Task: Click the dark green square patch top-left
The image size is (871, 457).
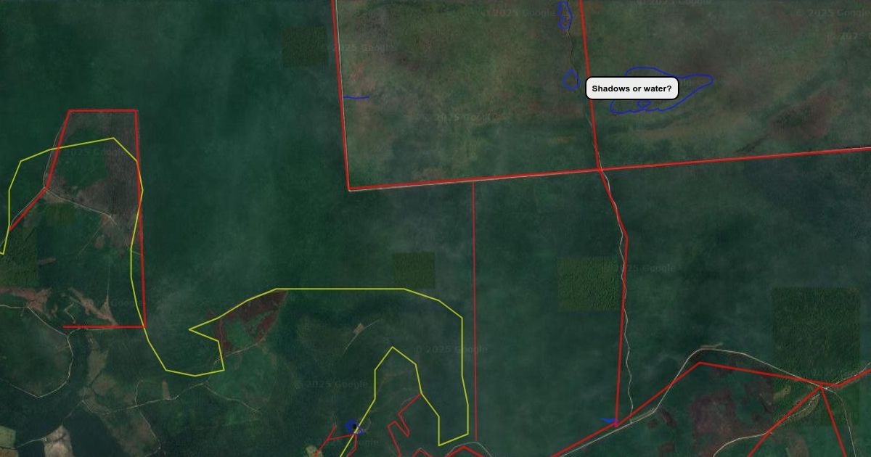Action: pyautogui.click(x=305, y=47)
